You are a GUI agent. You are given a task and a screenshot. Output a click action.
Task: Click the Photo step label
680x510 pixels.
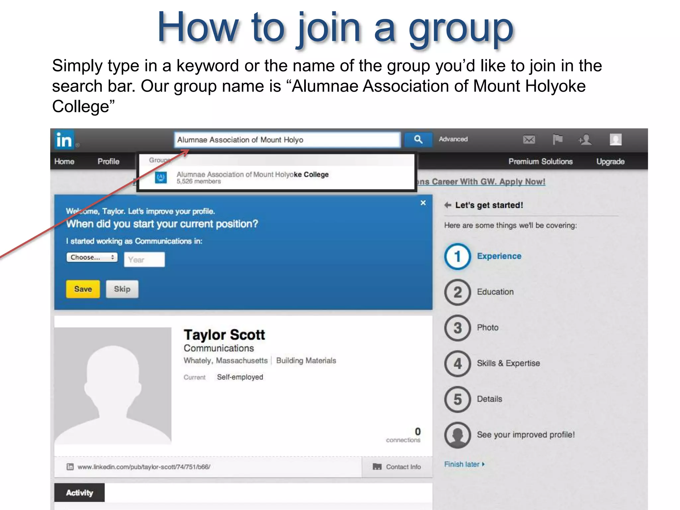[x=488, y=327]
